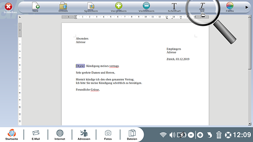Open the Farbe color wheel
The height and width of the screenshot is (142, 253).
[x=230, y=6]
